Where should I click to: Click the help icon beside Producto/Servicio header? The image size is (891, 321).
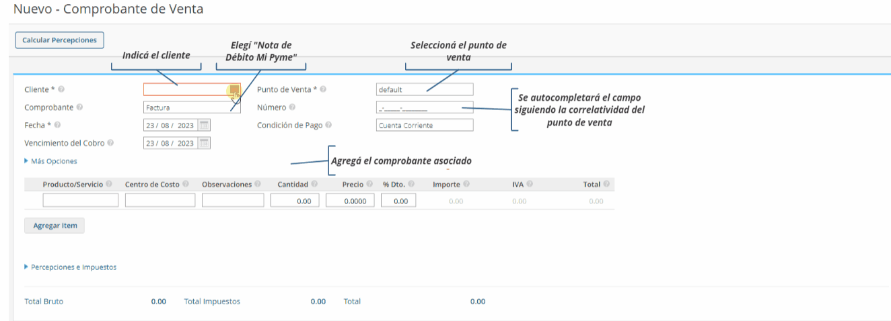[109, 184]
